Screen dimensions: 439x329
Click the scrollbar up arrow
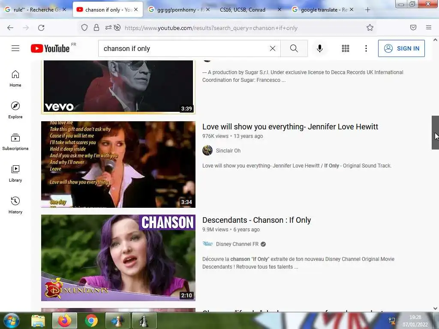coord(435,40)
